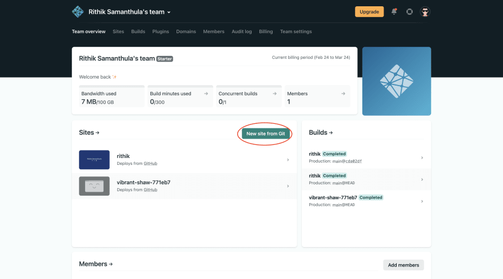
Task: Click the Welcome back sparkle icon
Action: pyautogui.click(x=114, y=77)
